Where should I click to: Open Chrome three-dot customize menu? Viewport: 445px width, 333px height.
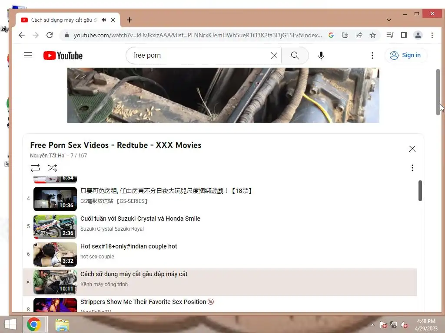click(x=432, y=35)
